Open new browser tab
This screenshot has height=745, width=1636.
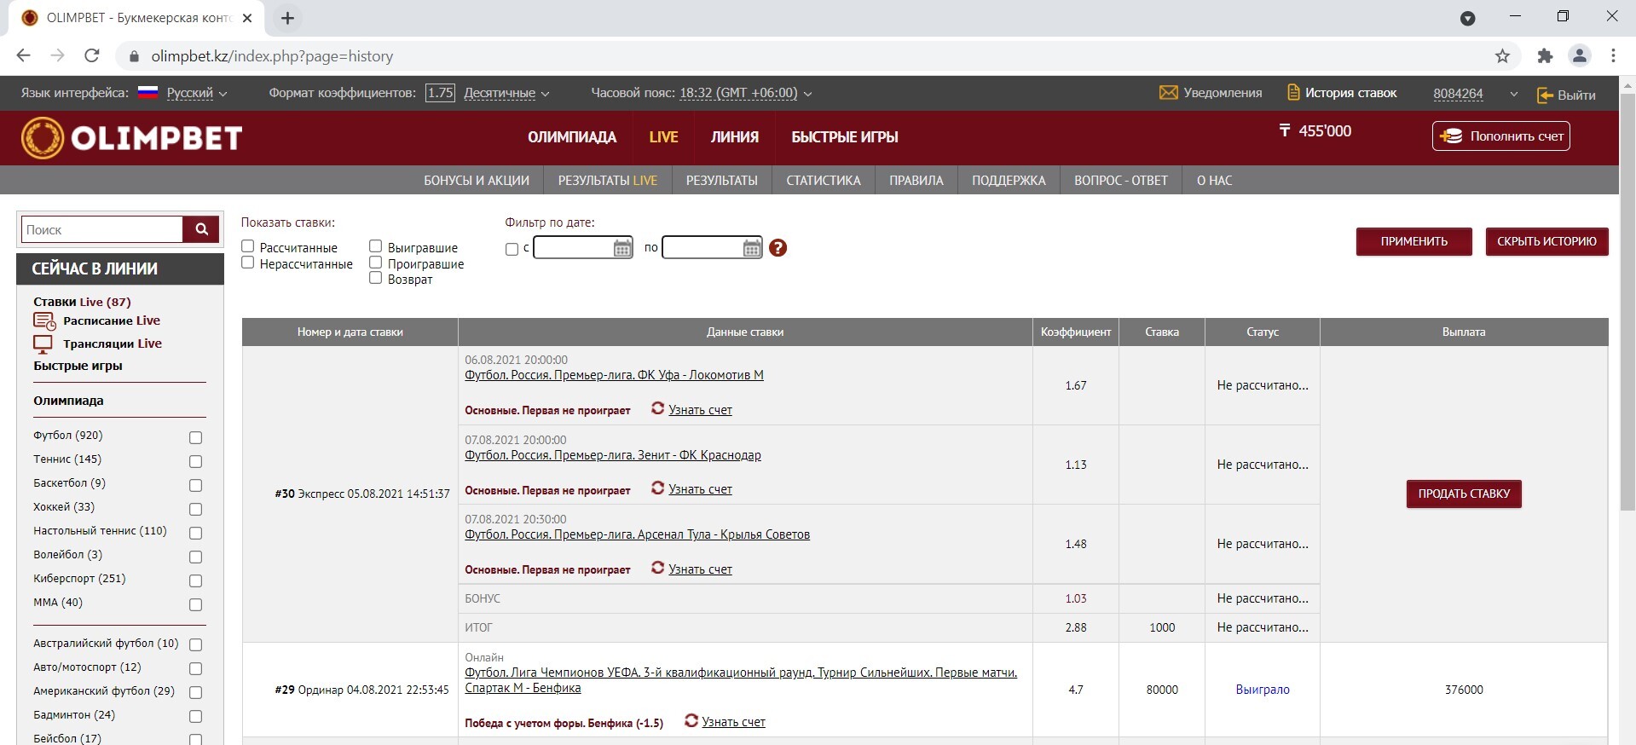pos(287,18)
